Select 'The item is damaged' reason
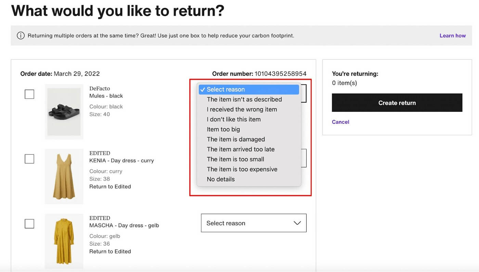This screenshot has width=479, height=272. click(236, 139)
